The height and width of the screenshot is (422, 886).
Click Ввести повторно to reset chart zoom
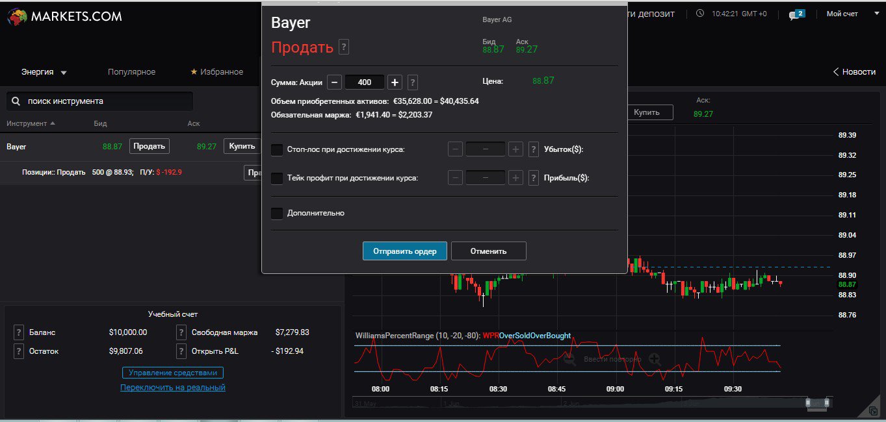(612, 359)
